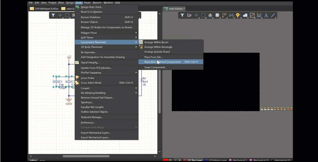Click the schematic dashed rectangle select icon
318x162 pixels.
click(67, 15)
